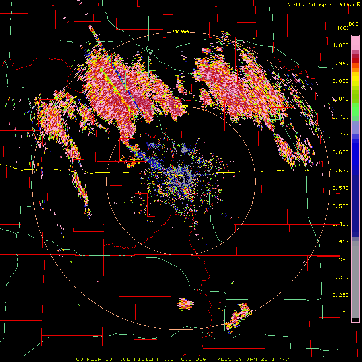Click the 0.627 scale label
Viewport: 362px width, 362px height.
[x=341, y=171]
